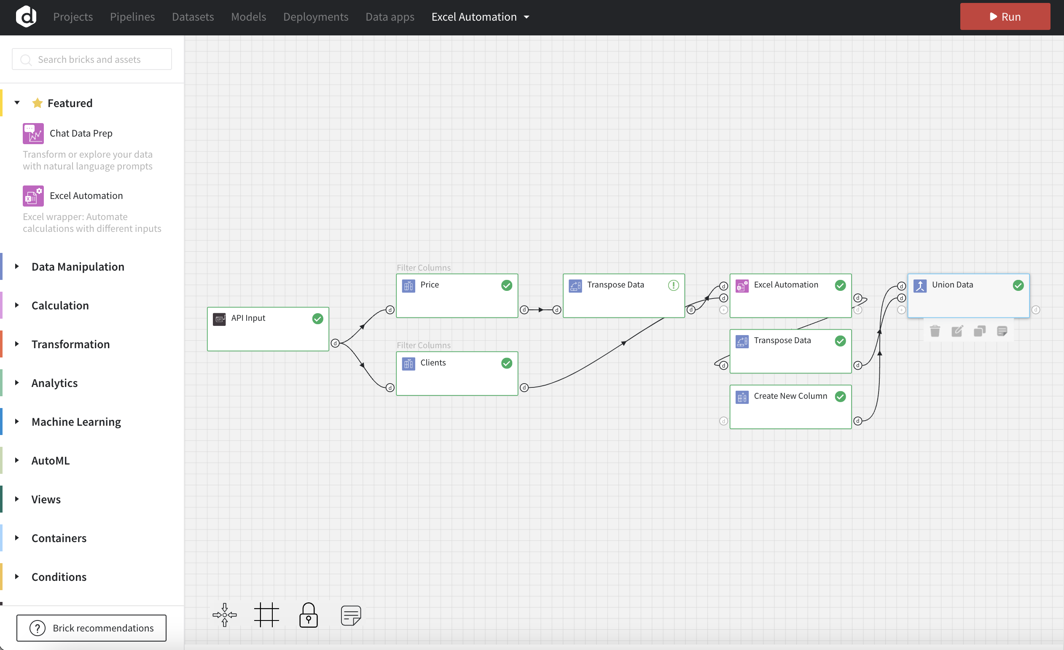Select the Create New Column label
Screen dimensions: 1064x650
click(x=790, y=396)
